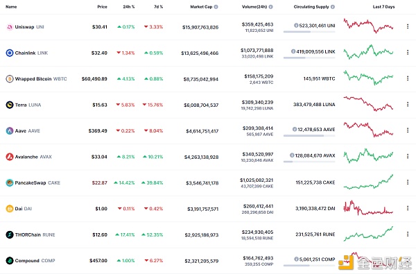Sort the table by Price column
Image resolution: width=416 pixels, height=274 pixels.
point(102,7)
